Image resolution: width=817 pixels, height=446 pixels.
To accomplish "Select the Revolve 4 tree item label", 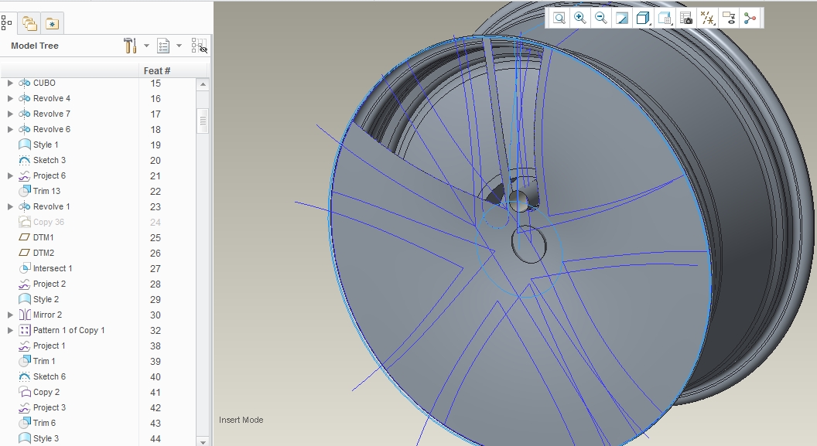I will point(52,98).
